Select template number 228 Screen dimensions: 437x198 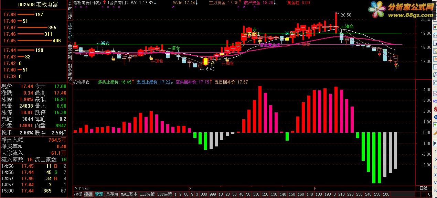click(x=351, y=194)
